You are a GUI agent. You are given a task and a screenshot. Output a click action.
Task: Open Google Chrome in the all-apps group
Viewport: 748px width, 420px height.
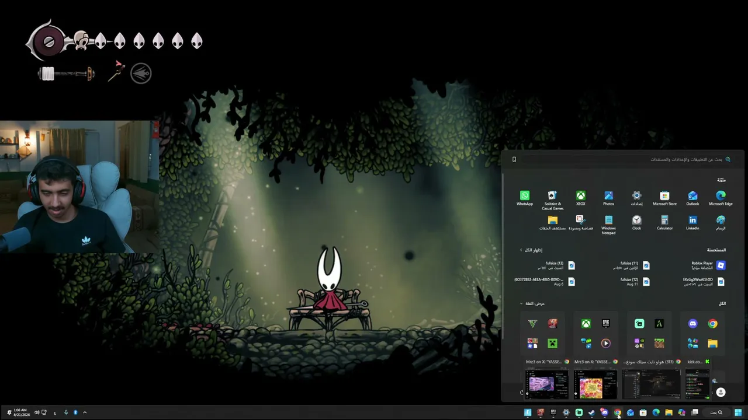712,324
